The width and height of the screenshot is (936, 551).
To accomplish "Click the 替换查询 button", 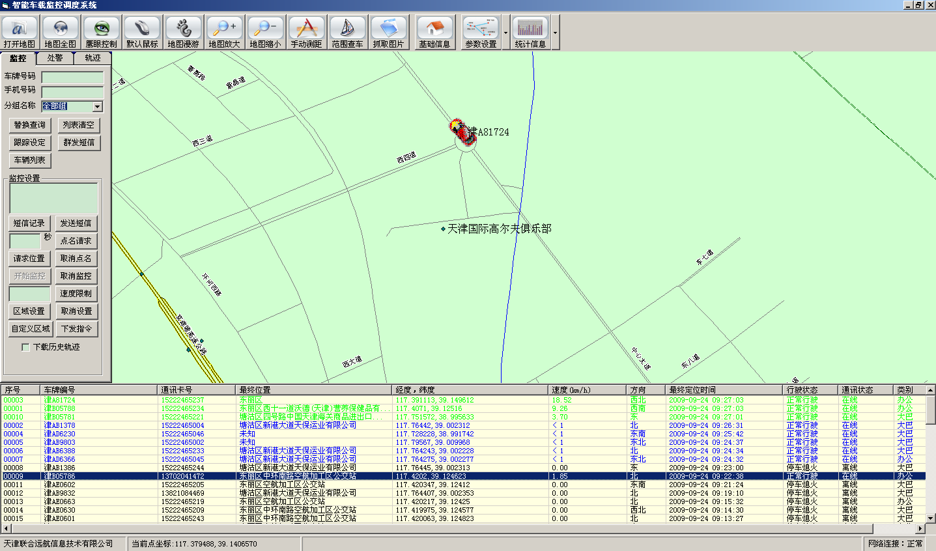I will [x=30, y=125].
